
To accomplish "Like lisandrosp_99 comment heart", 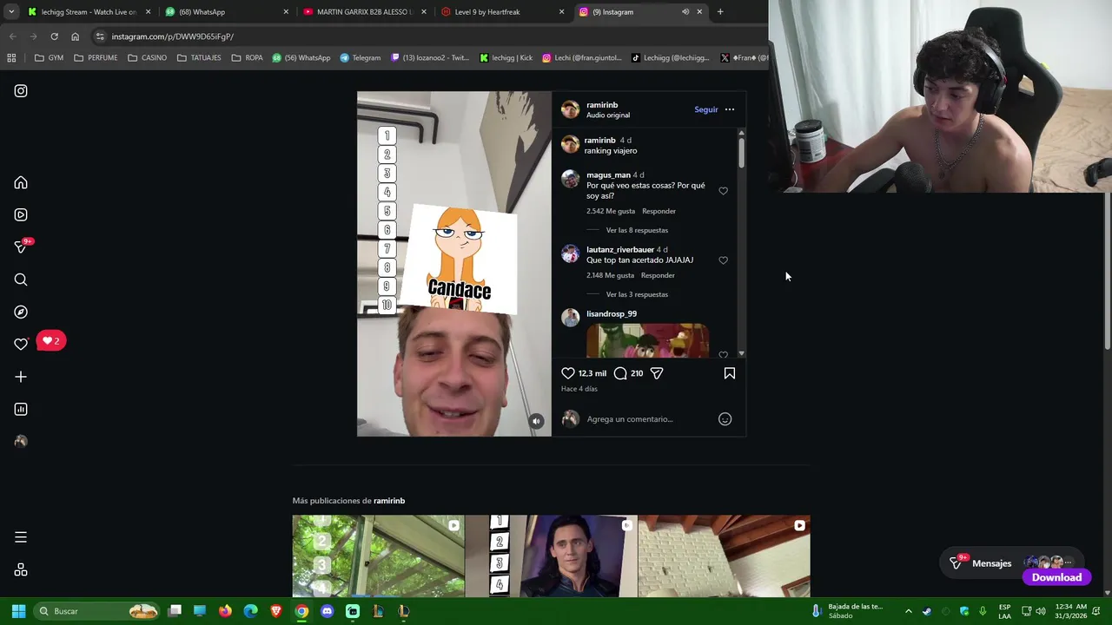I will click(723, 354).
